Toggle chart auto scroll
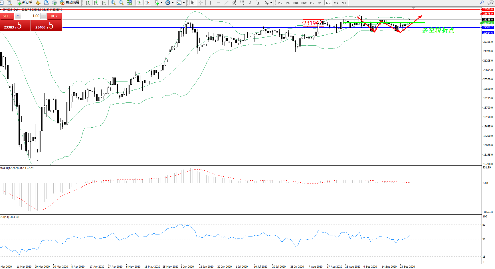This screenshot has height=269, width=495. 139,3
